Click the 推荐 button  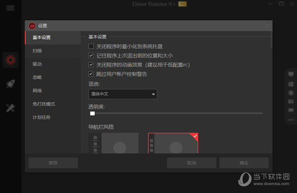pyautogui.click(x=53, y=163)
